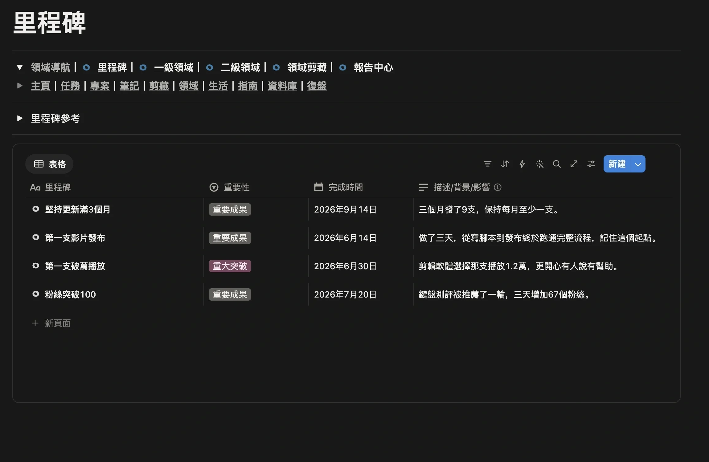The width and height of the screenshot is (709, 462).
Task: Switch to the 表格 view tab
Action: [49, 164]
